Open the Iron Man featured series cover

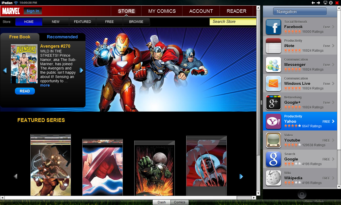(x=51, y=165)
